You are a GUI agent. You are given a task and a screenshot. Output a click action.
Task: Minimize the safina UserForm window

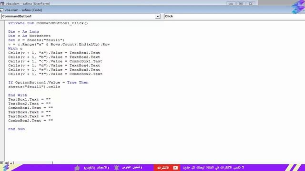pyautogui.click(x=231, y=3)
